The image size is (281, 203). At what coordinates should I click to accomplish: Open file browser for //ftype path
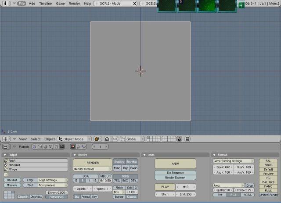(x=6, y=169)
